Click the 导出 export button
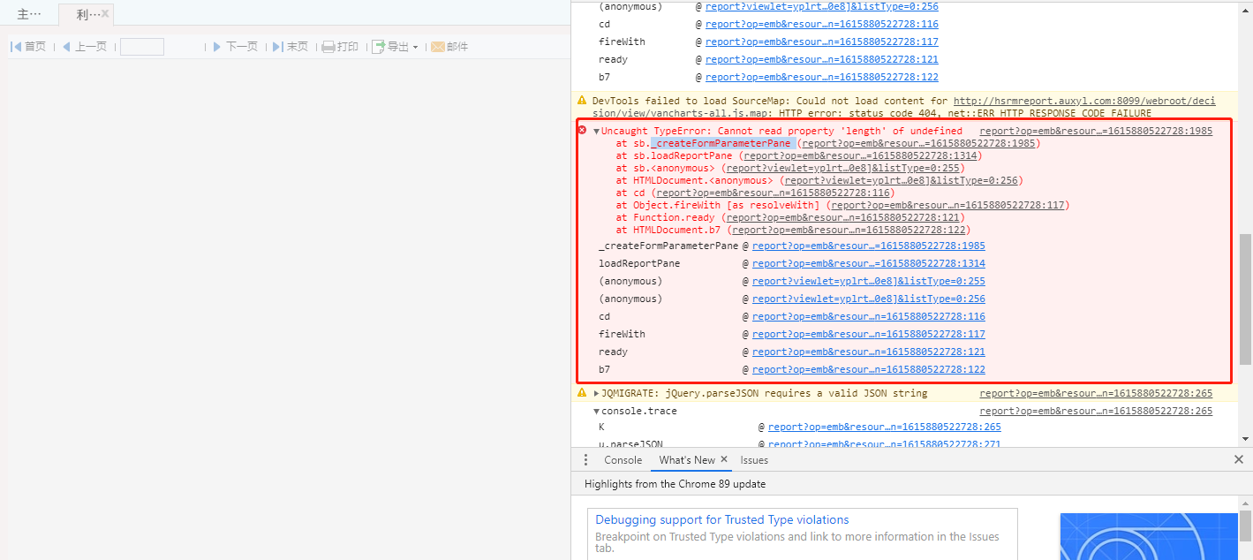 click(390, 47)
